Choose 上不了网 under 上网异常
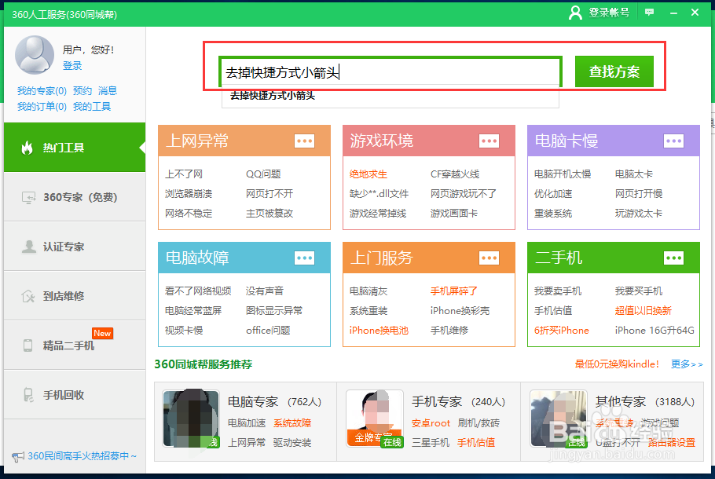Viewport: 715px width, 479px height. pos(184,174)
